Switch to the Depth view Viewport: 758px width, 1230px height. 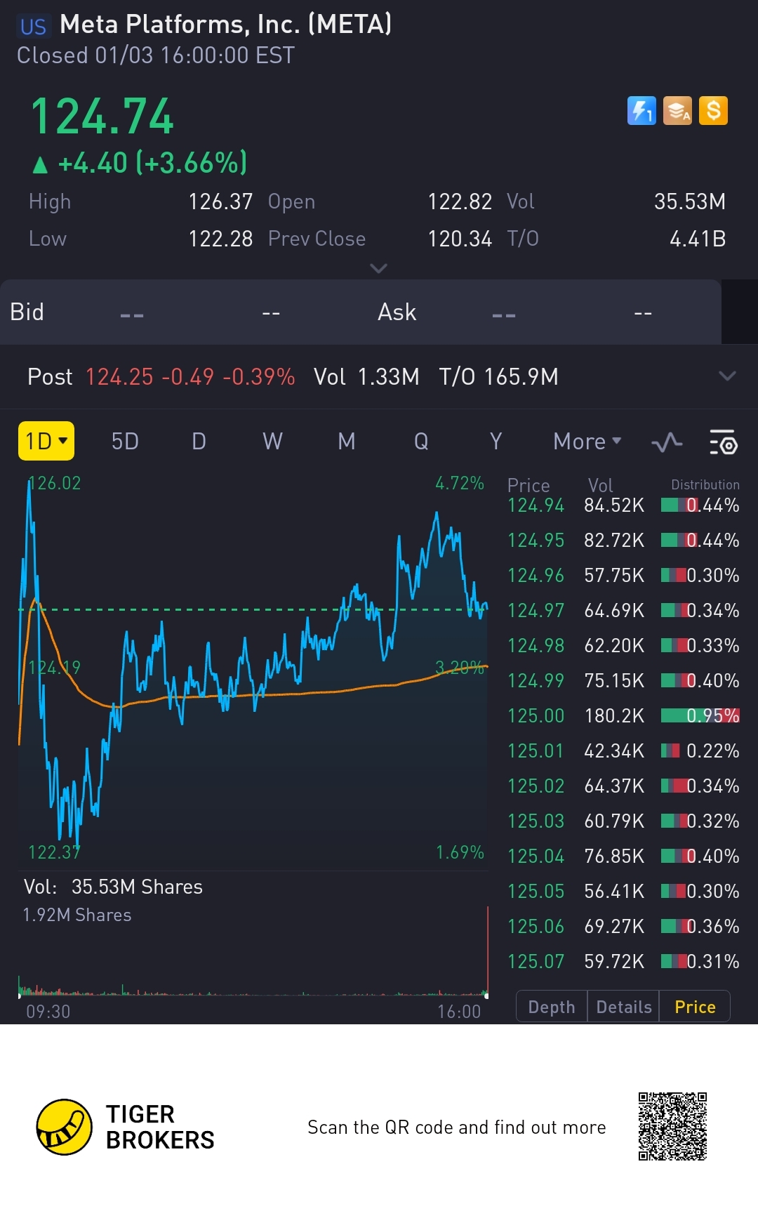(x=552, y=1007)
